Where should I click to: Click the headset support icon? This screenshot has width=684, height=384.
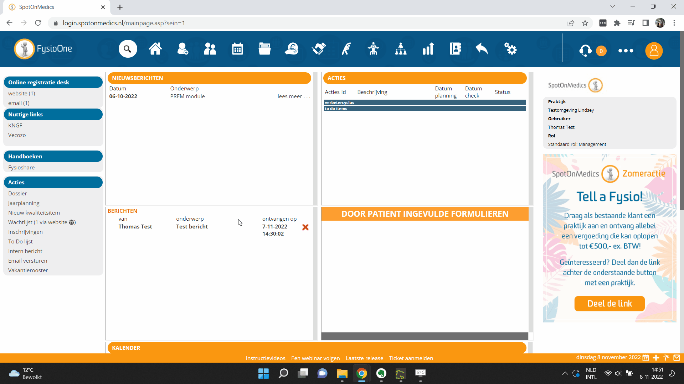[585, 51]
